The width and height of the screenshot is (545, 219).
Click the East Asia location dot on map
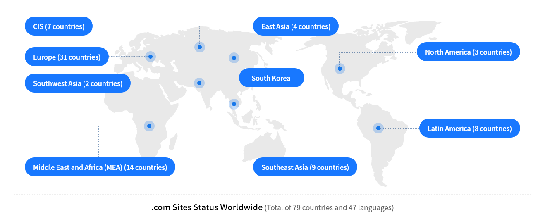[234, 58]
